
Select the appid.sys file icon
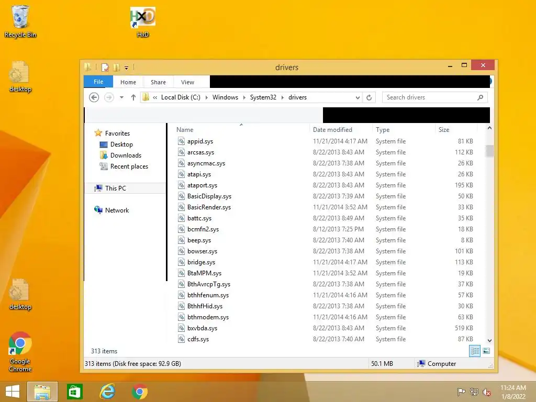click(181, 141)
